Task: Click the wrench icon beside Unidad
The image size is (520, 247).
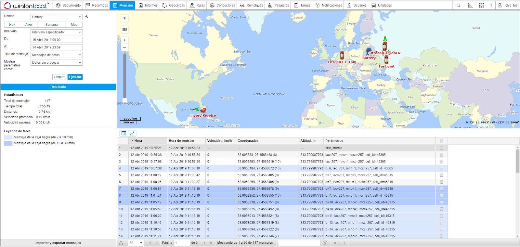Action: tap(87, 17)
